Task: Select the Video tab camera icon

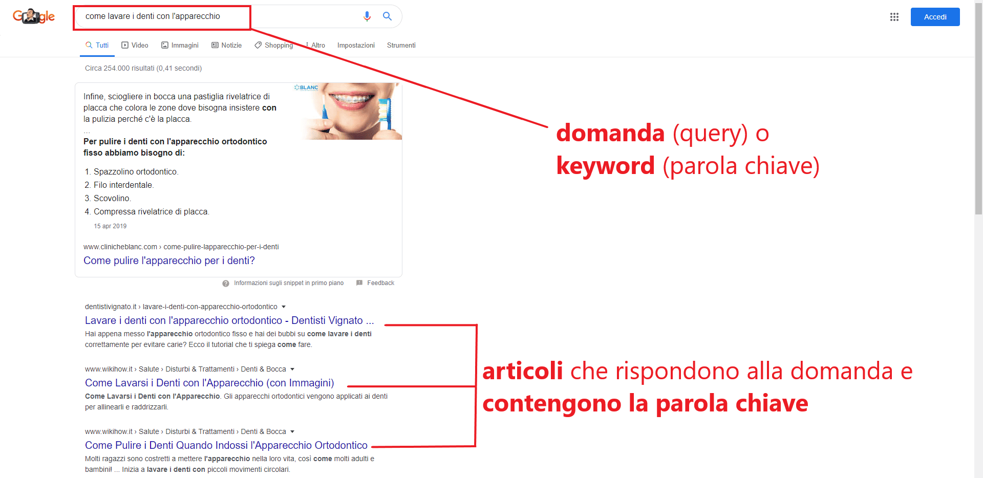Action: pyautogui.click(x=123, y=45)
